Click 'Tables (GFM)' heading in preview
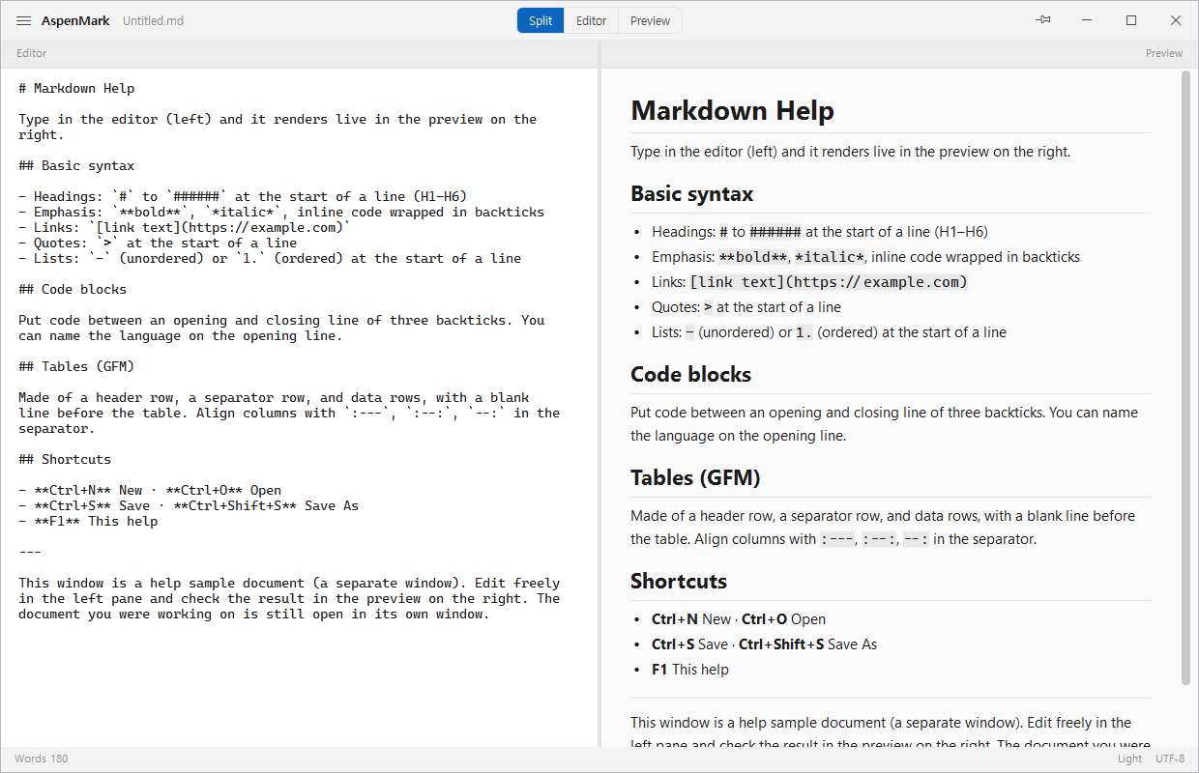 tap(695, 477)
